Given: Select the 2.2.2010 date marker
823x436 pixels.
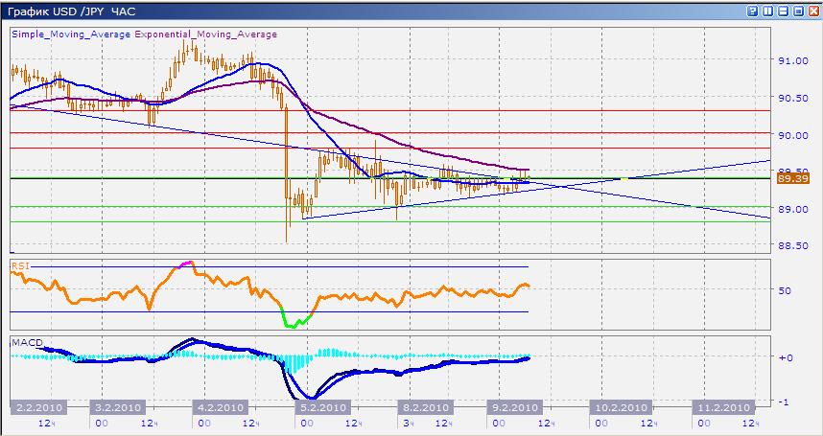Looking at the screenshot, I should (39, 407).
